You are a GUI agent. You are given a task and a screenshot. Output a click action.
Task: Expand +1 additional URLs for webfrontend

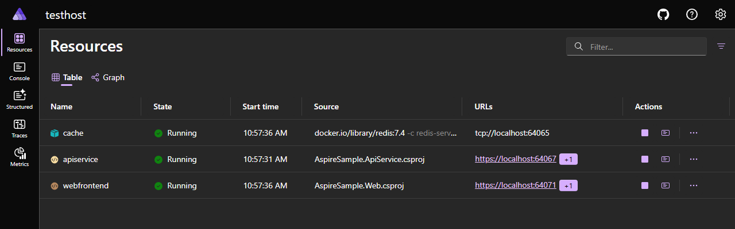pos(568,185)
